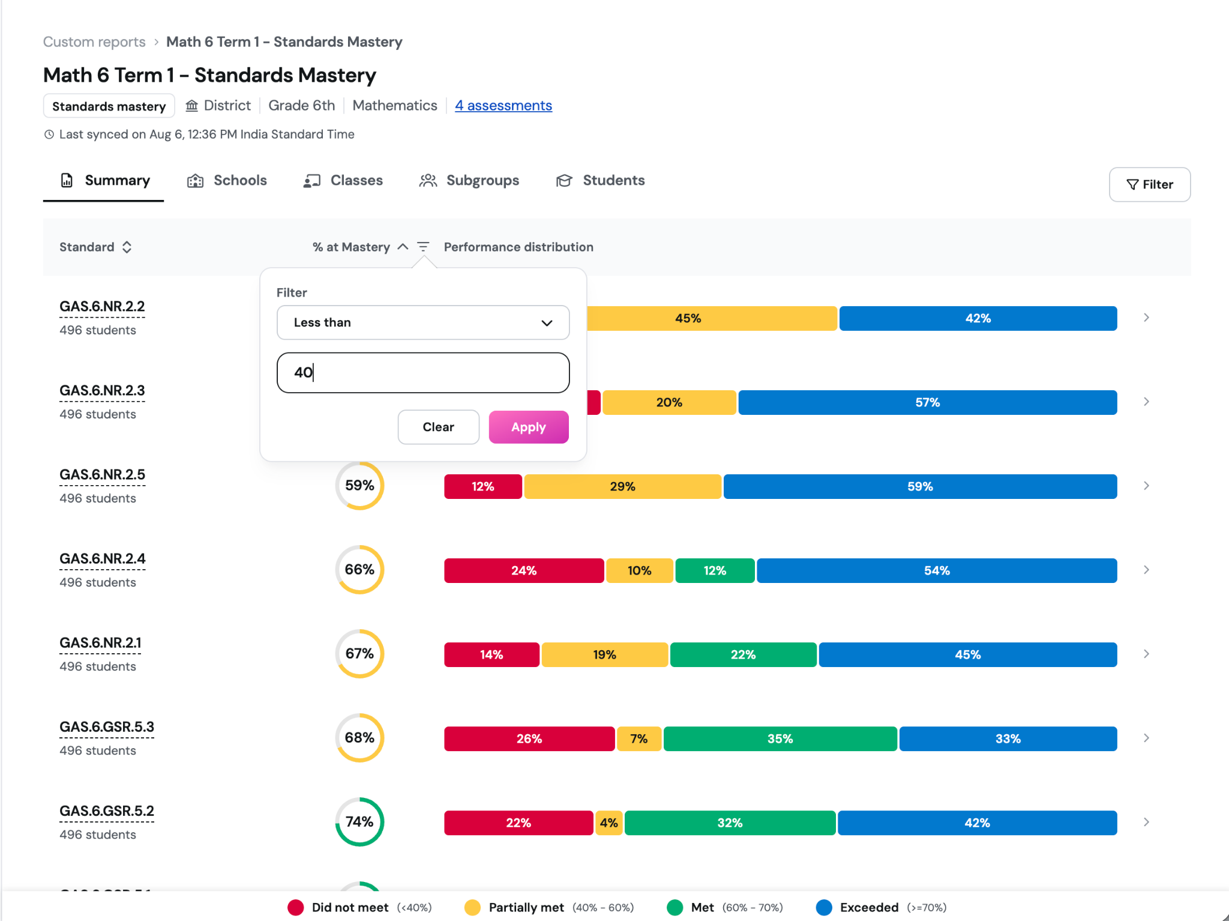Click the last synced clock icon
This screenshot has height=921, width=1229.
coord(49,134)
